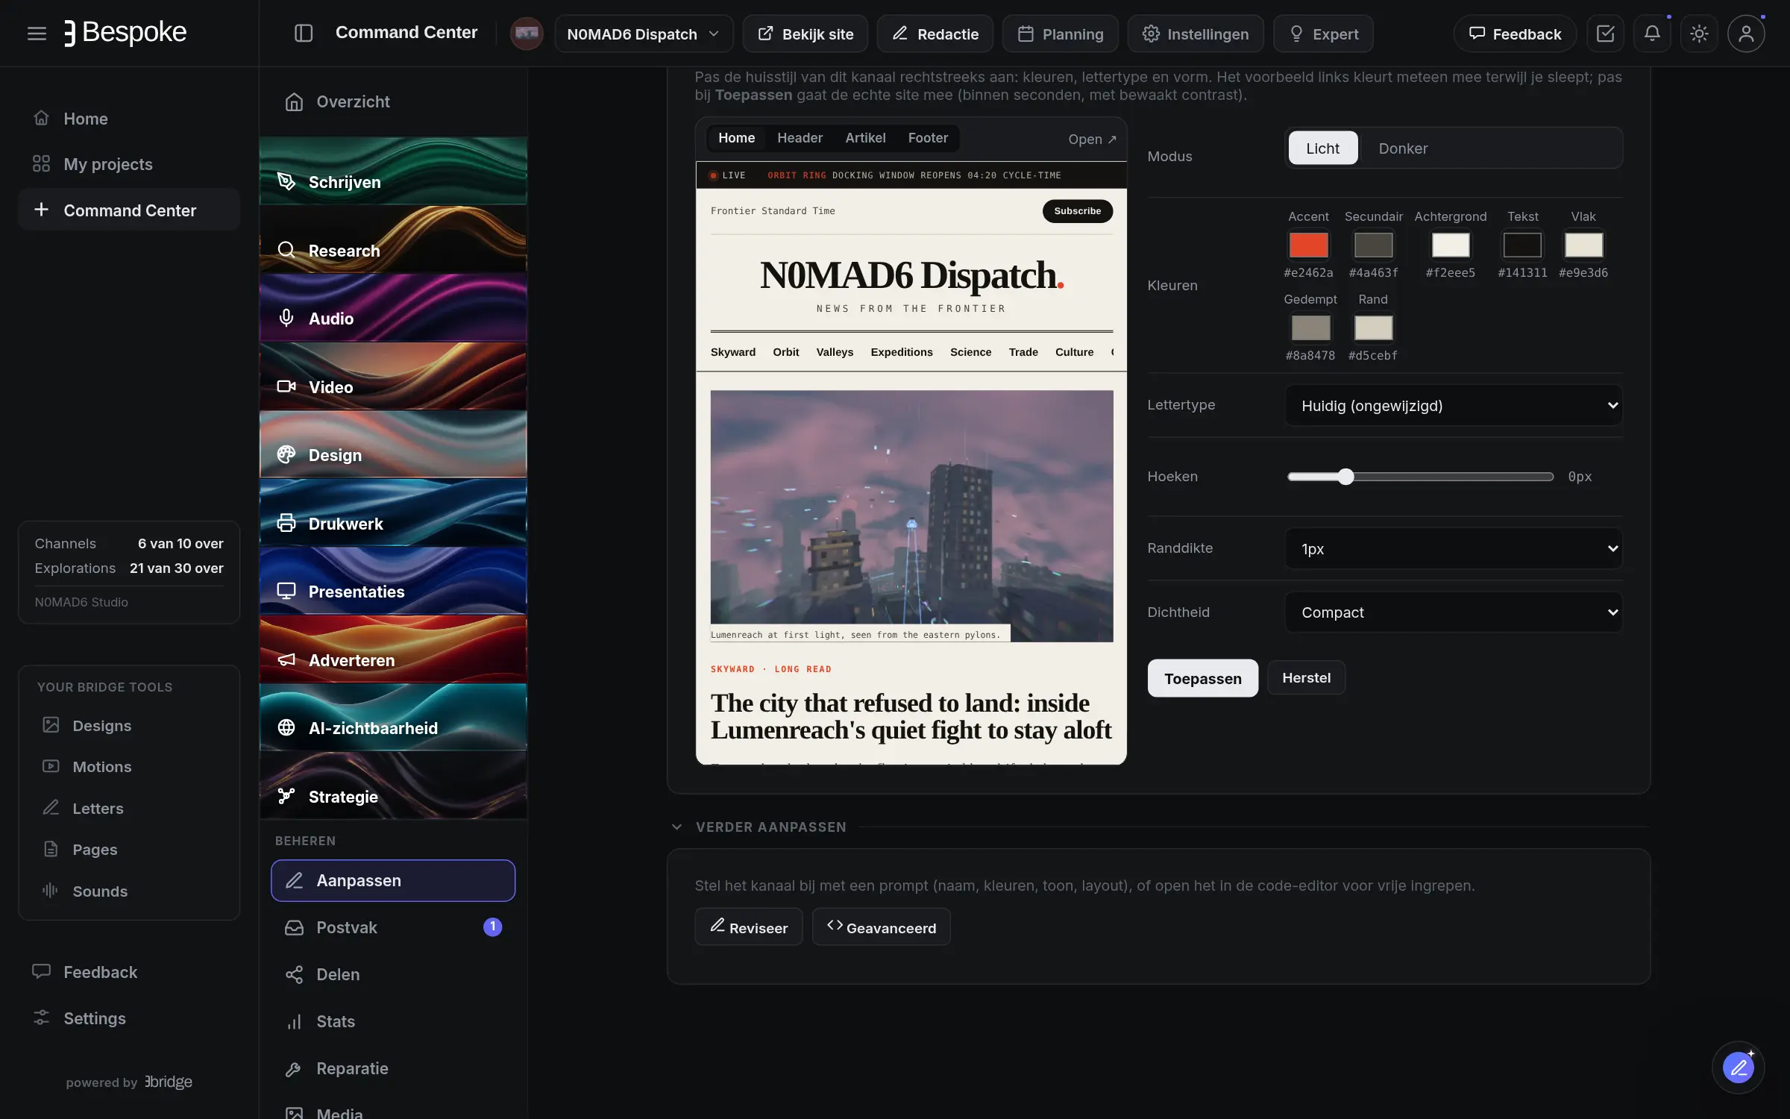Switch preview to Header tab
Screen dimensions: 1790x1119
pyautogui.click(x=800, y=138)
